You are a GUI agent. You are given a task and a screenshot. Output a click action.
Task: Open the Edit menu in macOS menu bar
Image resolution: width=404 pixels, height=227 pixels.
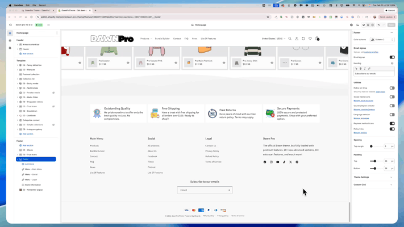point(27,5)
